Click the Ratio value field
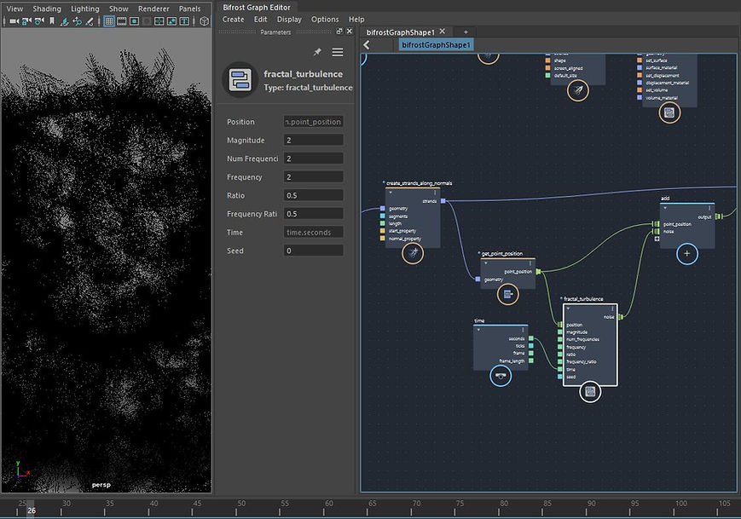The width and height of the screenshot is (741, 519). (x=313, y=195)
